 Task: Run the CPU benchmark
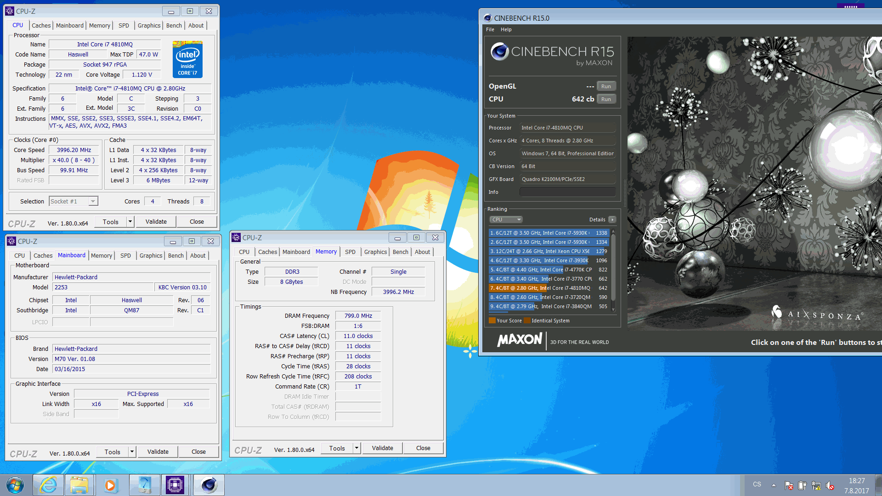[x=606, y=99]
